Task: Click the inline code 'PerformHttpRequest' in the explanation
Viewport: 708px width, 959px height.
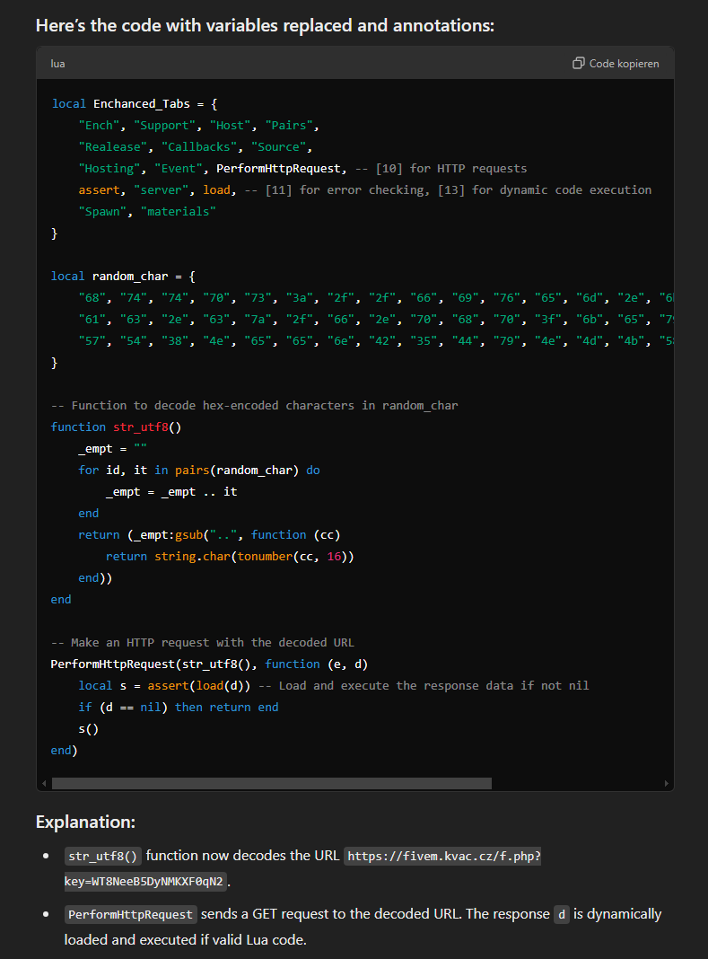Action: [130, 914]
